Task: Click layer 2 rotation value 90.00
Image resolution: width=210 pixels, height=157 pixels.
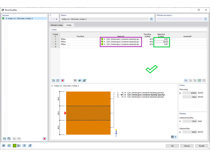Action: click(x=161, y=42)
